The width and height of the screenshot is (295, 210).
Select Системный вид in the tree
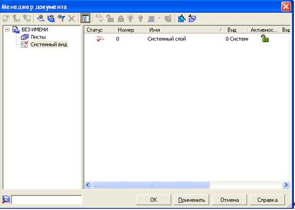tap(49, 45)
